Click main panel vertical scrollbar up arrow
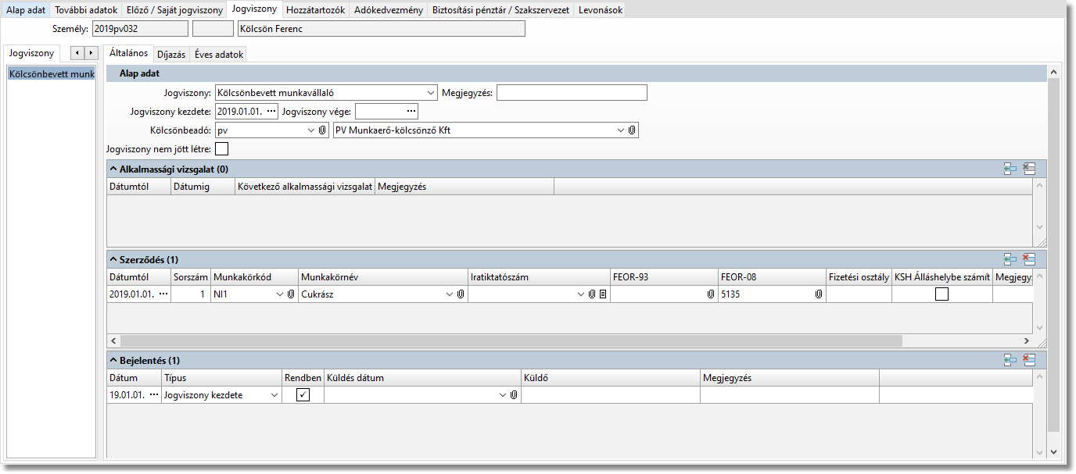 click(1053, 72)
